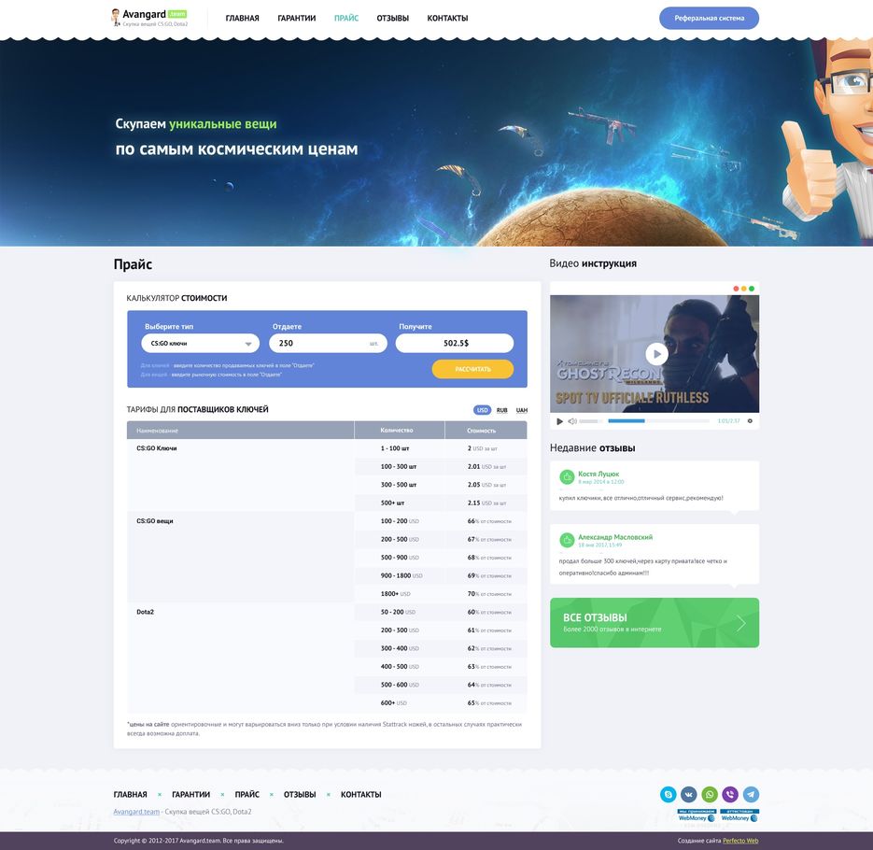Open the Telegram contact icon in footer
This screenshot has height=850, width=873.
click(751, 794)
